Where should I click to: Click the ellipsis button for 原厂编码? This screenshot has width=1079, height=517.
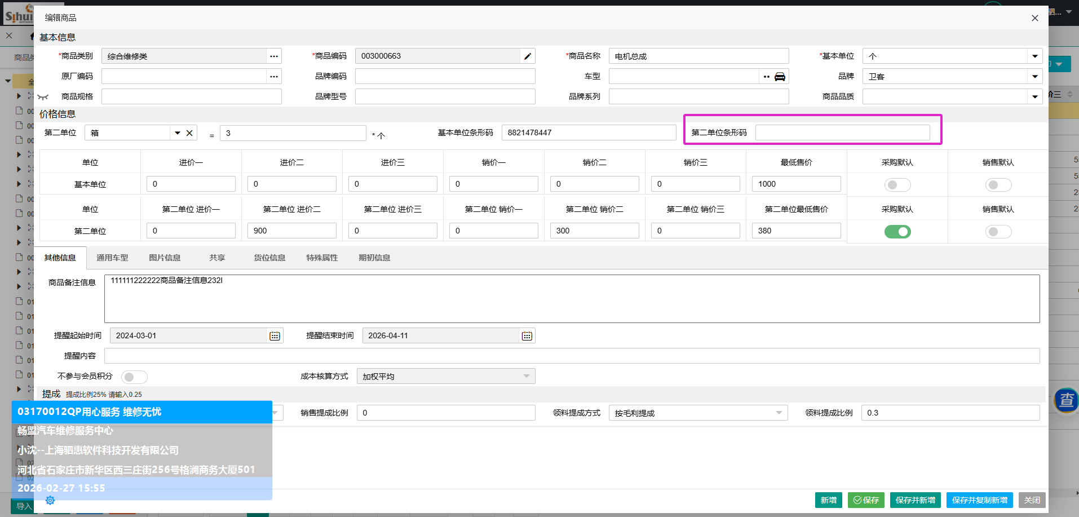[274, 77]
